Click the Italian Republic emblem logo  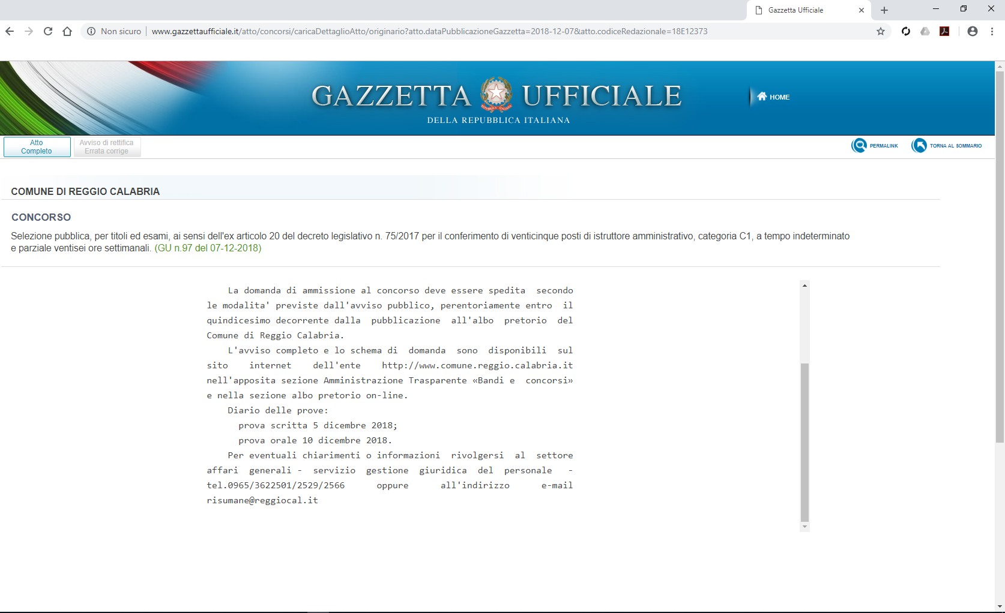point(496,95)
